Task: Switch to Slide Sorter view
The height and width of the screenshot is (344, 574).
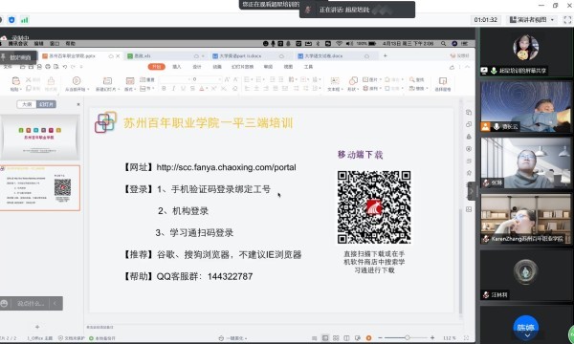Action: (336, 338)
